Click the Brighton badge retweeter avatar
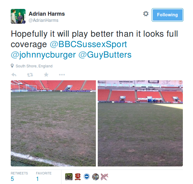 (87, 177)
